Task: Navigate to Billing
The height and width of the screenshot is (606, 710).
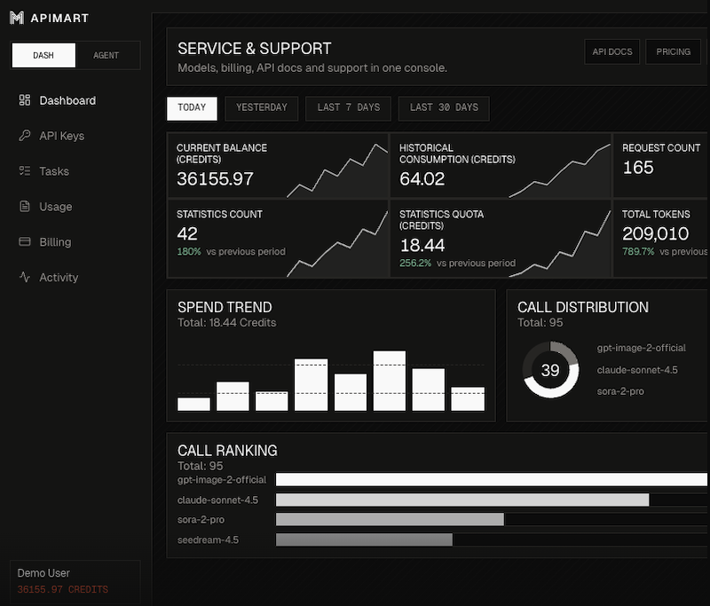Action: coord(55,242)
